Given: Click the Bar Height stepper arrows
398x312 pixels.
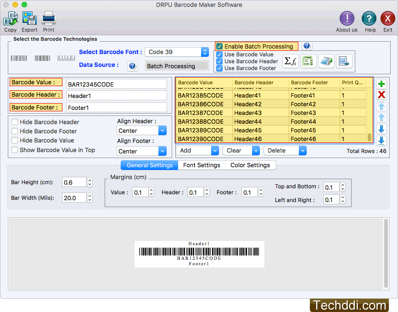Looking at the screenshot, I should [90, 182].
